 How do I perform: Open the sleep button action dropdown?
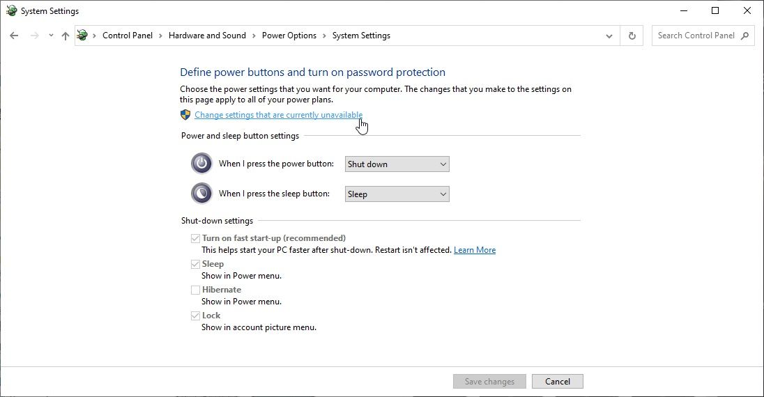397,194
